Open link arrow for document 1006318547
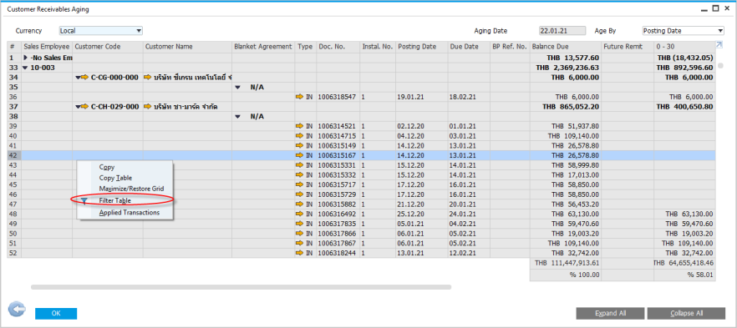The image size is (737, 328). 299,97
